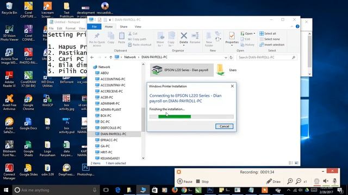348x195 pixels.
Task: Click Invert selection in ribbon
Action: click(272, 44)
